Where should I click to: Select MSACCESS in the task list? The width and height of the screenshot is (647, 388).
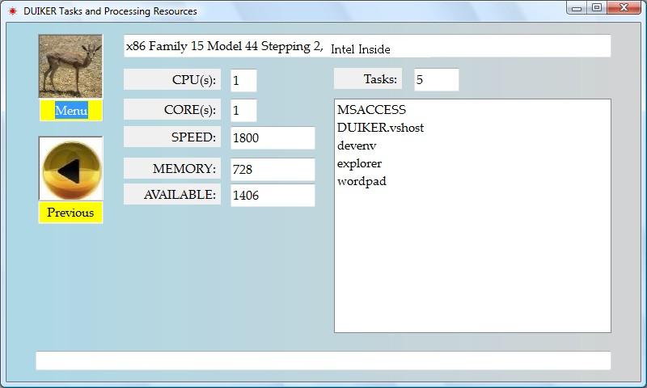(371, 110)
